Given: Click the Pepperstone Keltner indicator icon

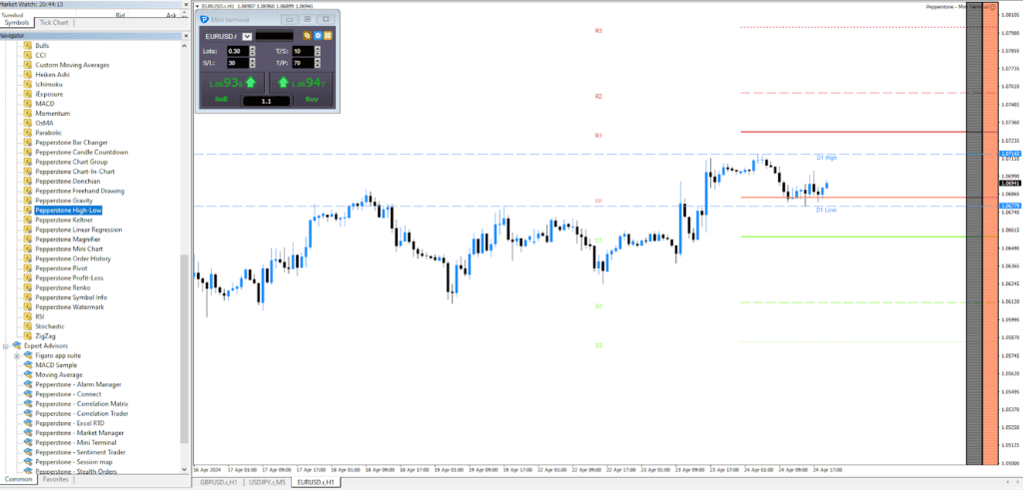Looking at the screenshot, I should click(28, 220).
